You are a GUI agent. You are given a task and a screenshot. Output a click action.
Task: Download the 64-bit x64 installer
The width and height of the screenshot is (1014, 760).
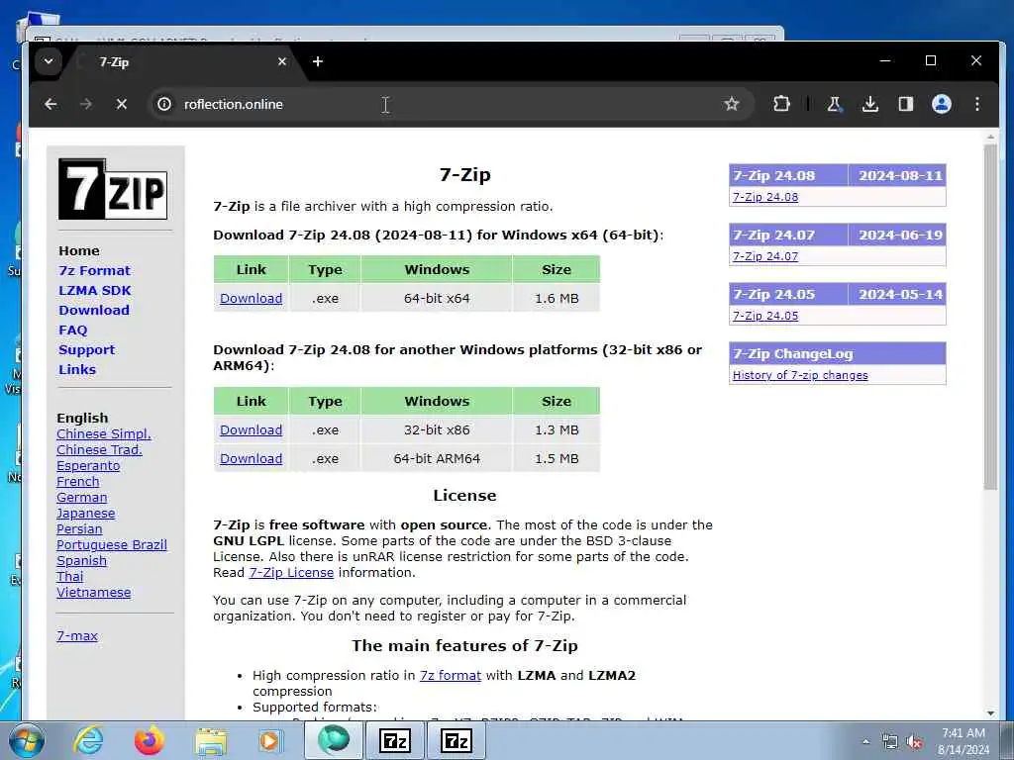click(251, 299)
